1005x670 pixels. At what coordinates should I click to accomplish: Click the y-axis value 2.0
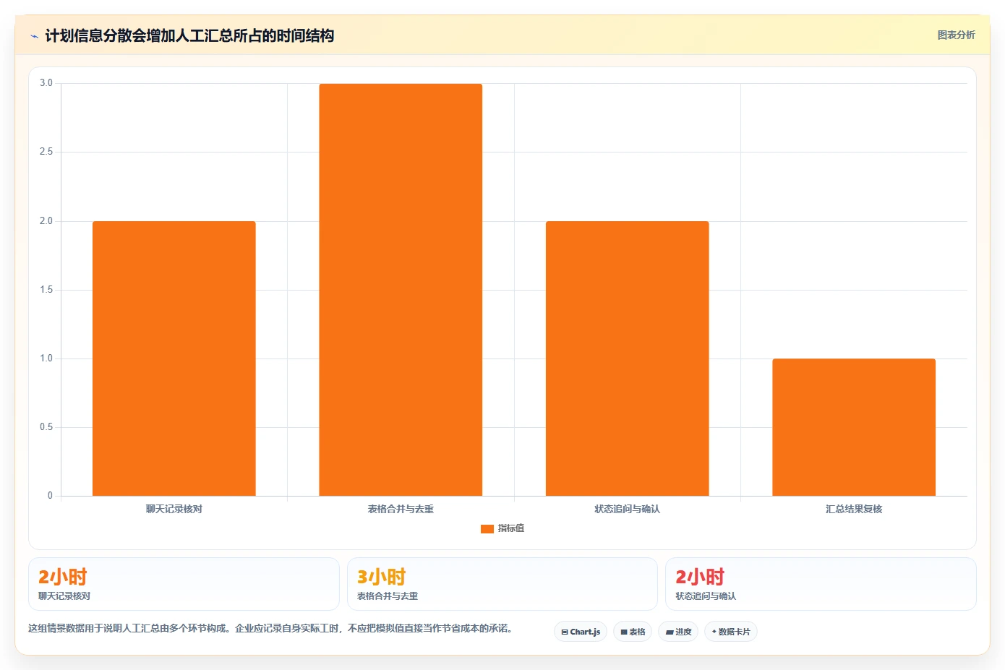point(46,221)
